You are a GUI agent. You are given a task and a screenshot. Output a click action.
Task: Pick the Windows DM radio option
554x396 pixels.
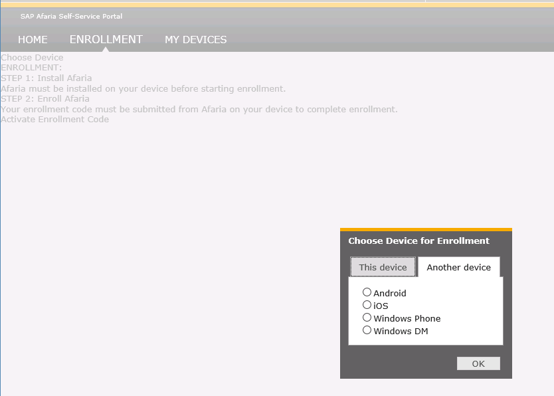coord(367,330)
